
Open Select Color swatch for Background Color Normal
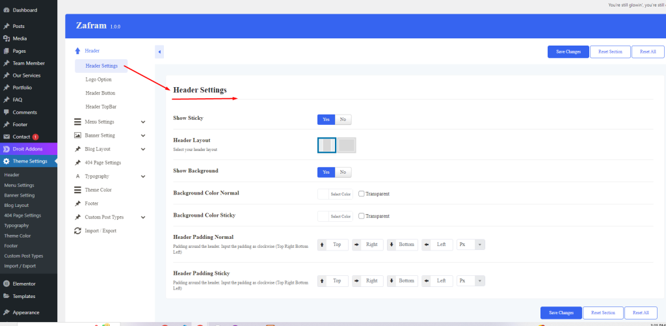(334, 194)
